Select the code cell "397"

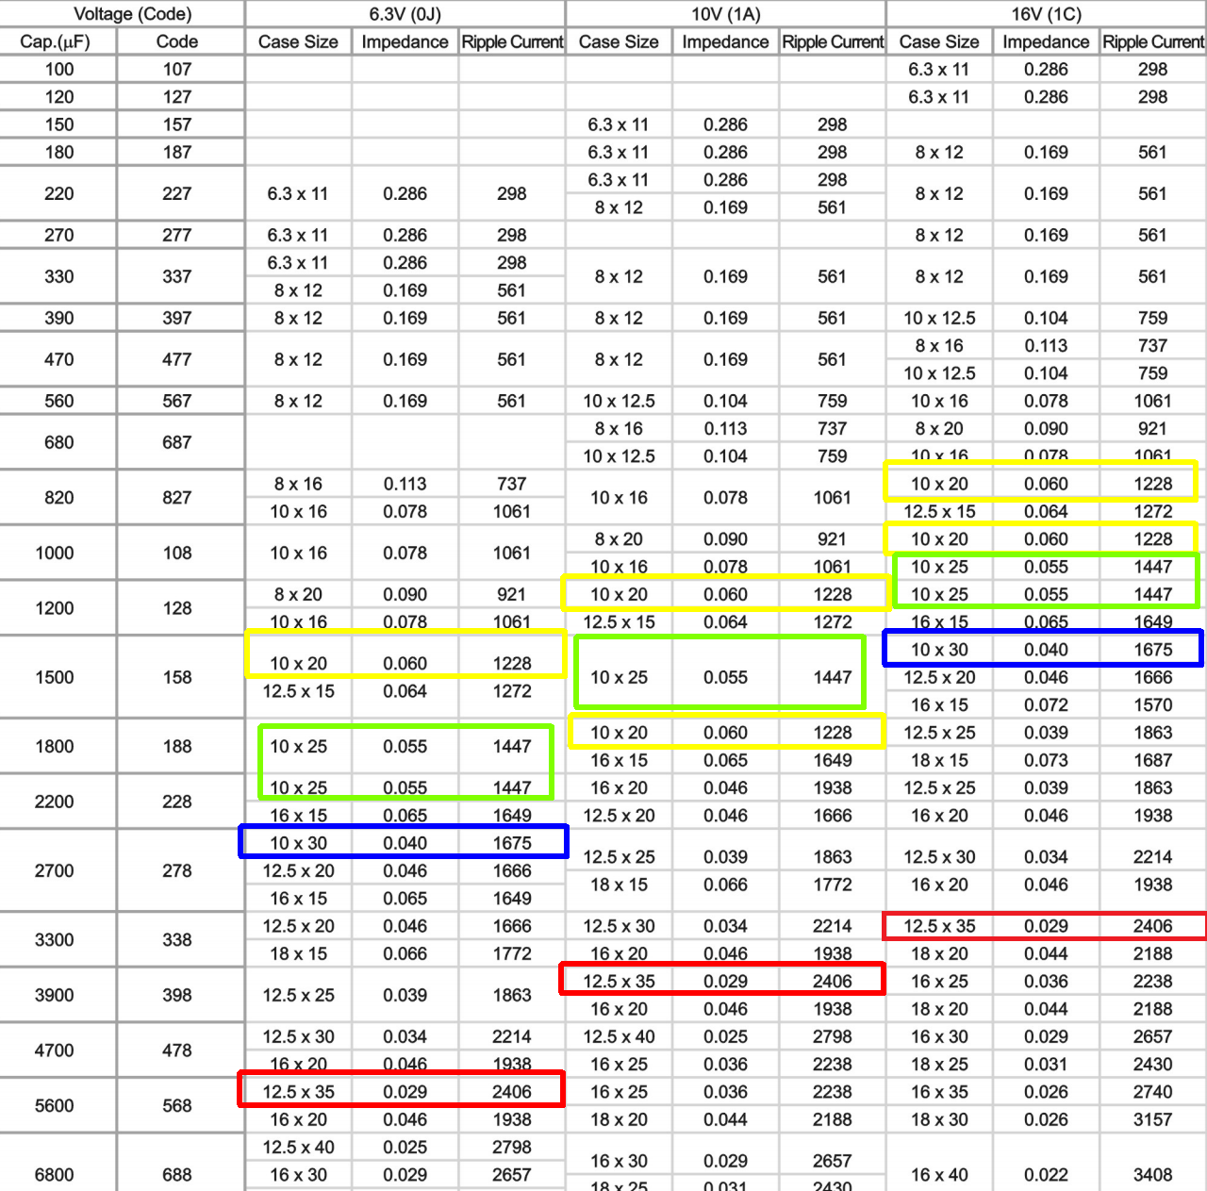point(177,318)
